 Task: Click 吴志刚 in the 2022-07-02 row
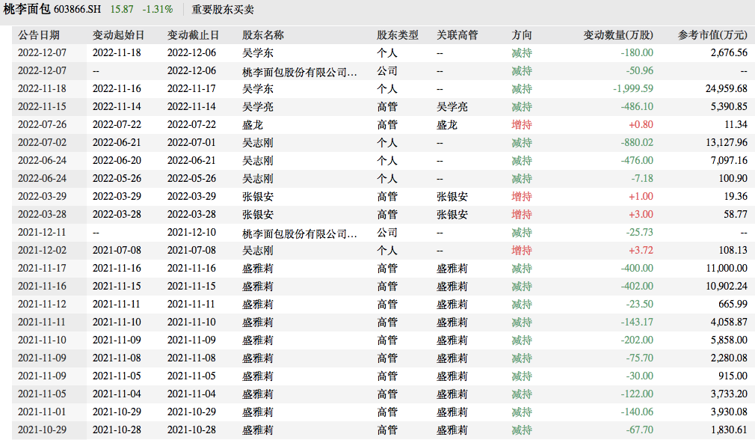tap(258, 143)
